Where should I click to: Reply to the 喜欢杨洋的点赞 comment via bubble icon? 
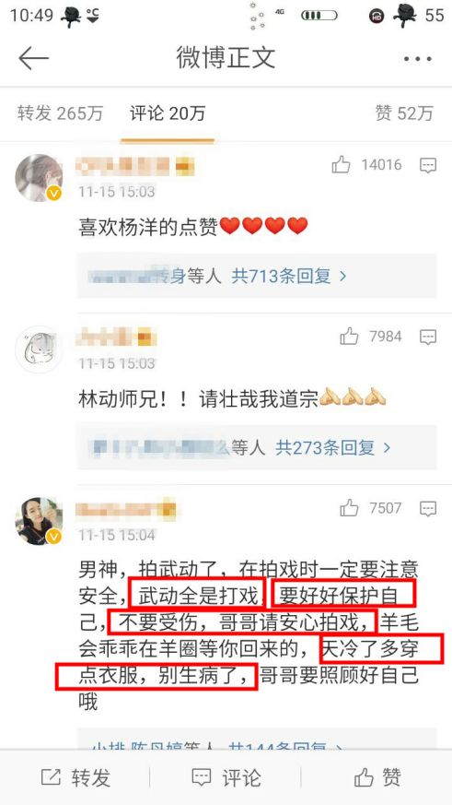(x=428, y=165)
